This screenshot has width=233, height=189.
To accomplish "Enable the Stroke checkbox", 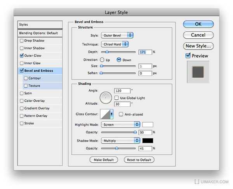I will click(21, 123).
